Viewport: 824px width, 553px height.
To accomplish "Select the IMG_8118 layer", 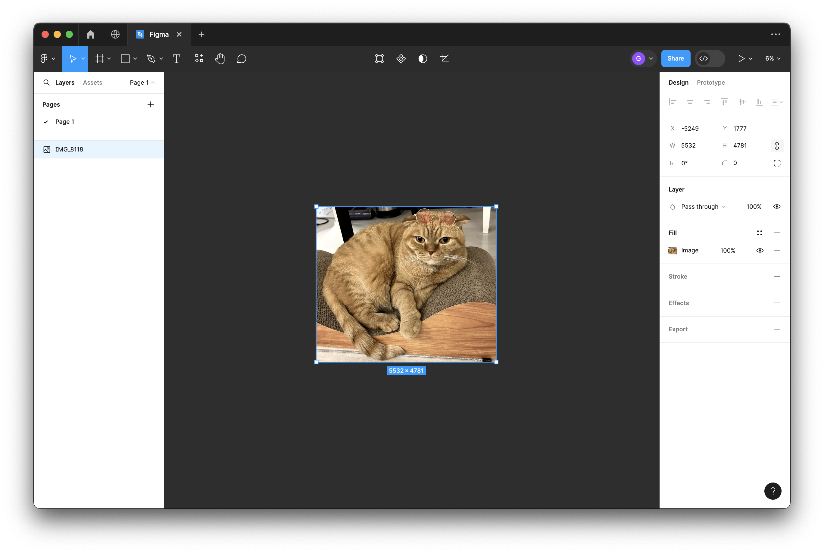I will click(69, 149).
